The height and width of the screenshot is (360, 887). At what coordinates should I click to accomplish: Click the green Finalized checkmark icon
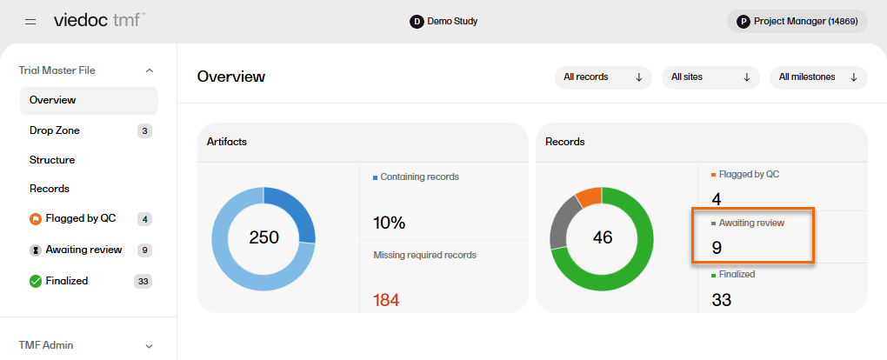coord(36,281)
